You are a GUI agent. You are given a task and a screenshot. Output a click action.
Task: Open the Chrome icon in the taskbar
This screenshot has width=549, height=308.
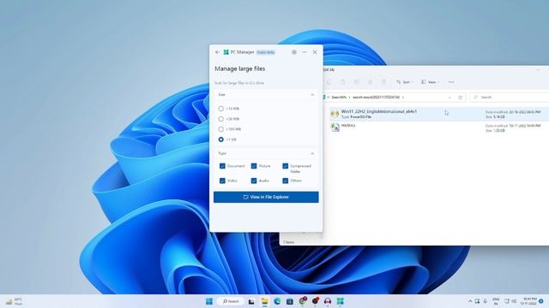(303, 301)
